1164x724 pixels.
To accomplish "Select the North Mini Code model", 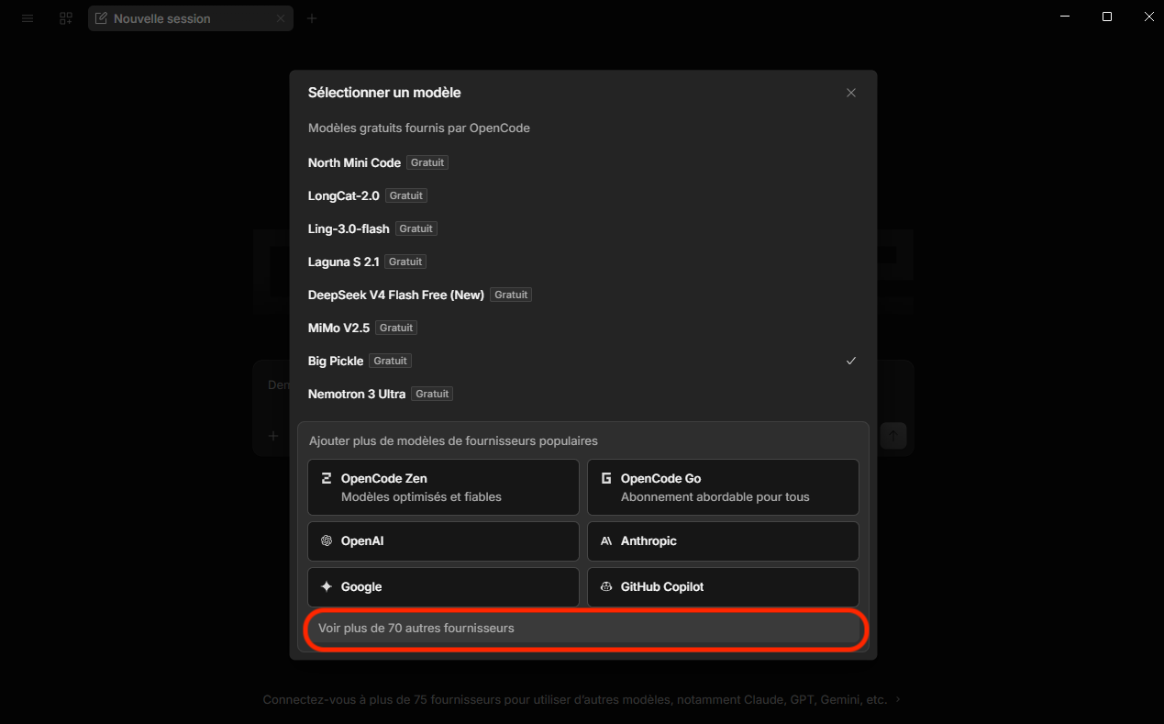I will [x=583, y=162].
